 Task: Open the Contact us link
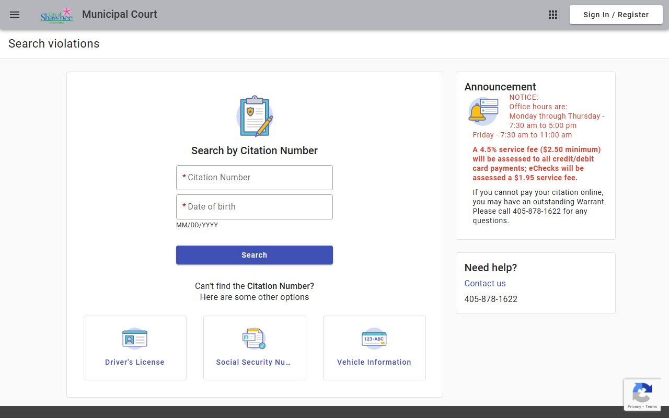(485, 283)
